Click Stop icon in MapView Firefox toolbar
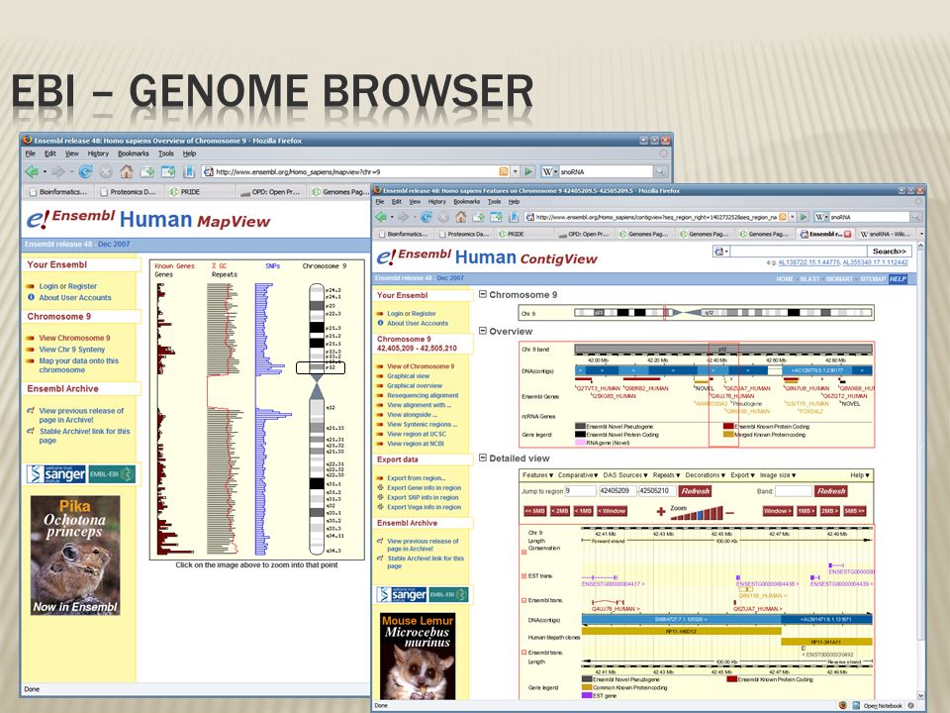The image size is (950, 713). click(x=106, y=171)
